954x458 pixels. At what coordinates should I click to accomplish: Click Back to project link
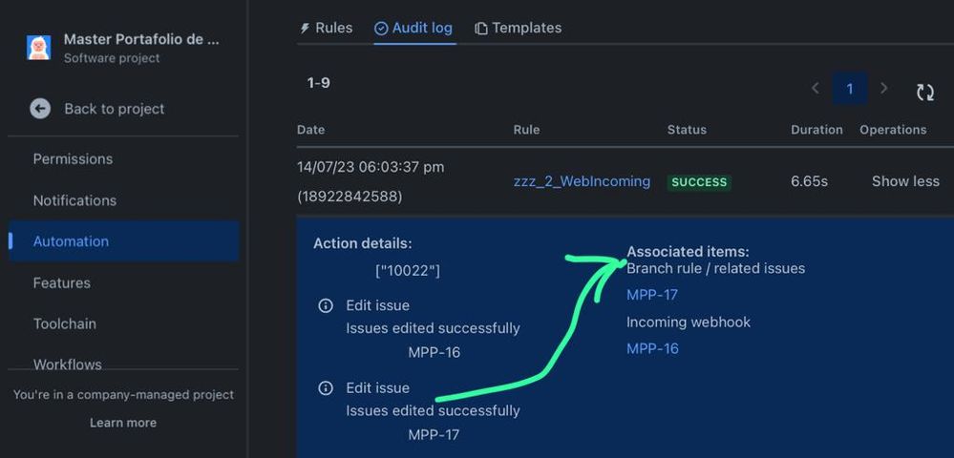point(115,109)
